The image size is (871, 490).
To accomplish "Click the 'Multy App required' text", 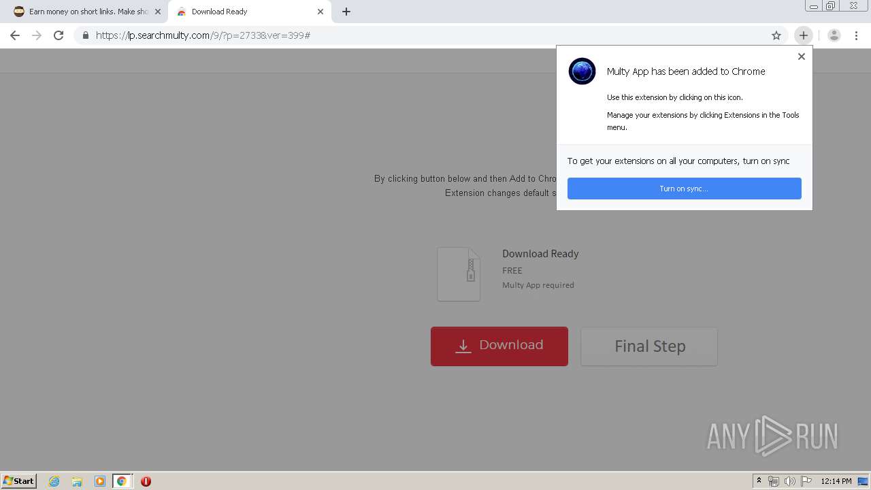I will 538,285.
